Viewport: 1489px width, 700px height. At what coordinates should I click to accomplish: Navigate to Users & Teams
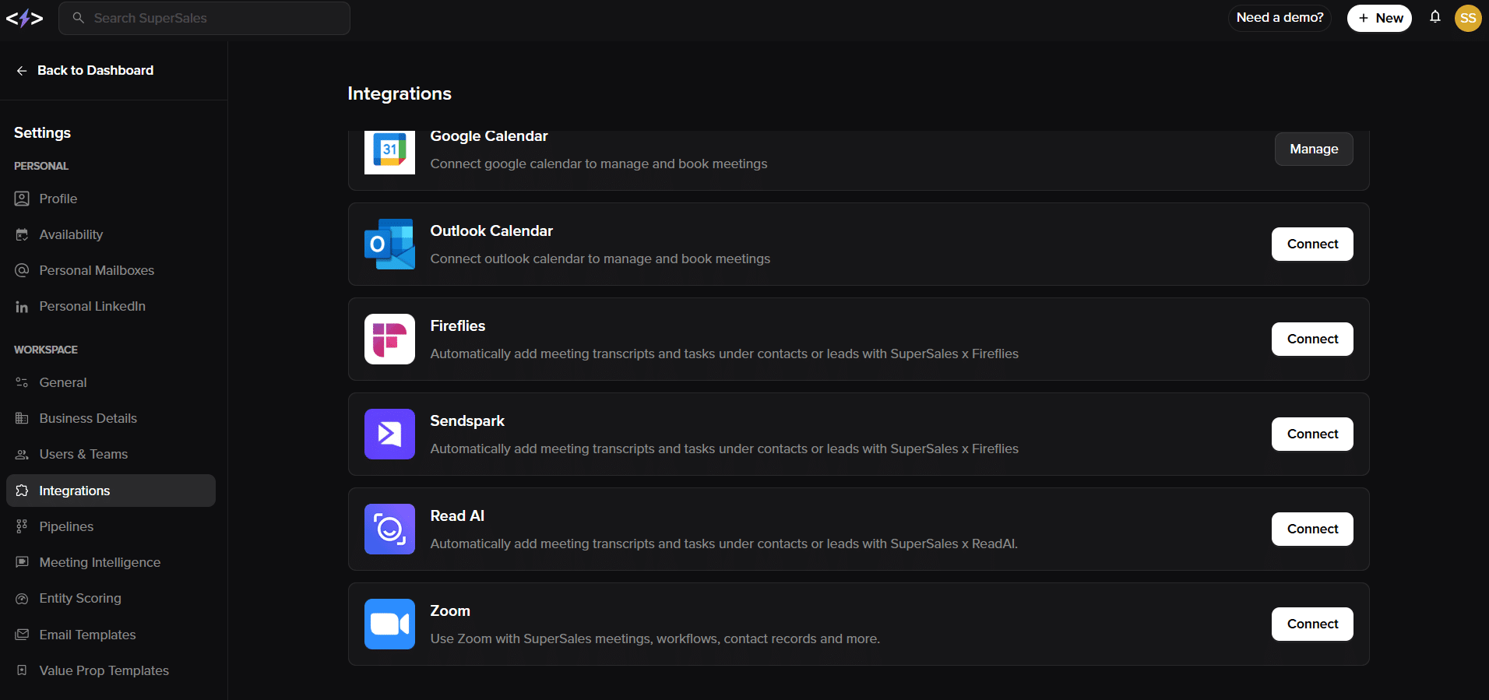pyautogui.click(x=83, y=455)
